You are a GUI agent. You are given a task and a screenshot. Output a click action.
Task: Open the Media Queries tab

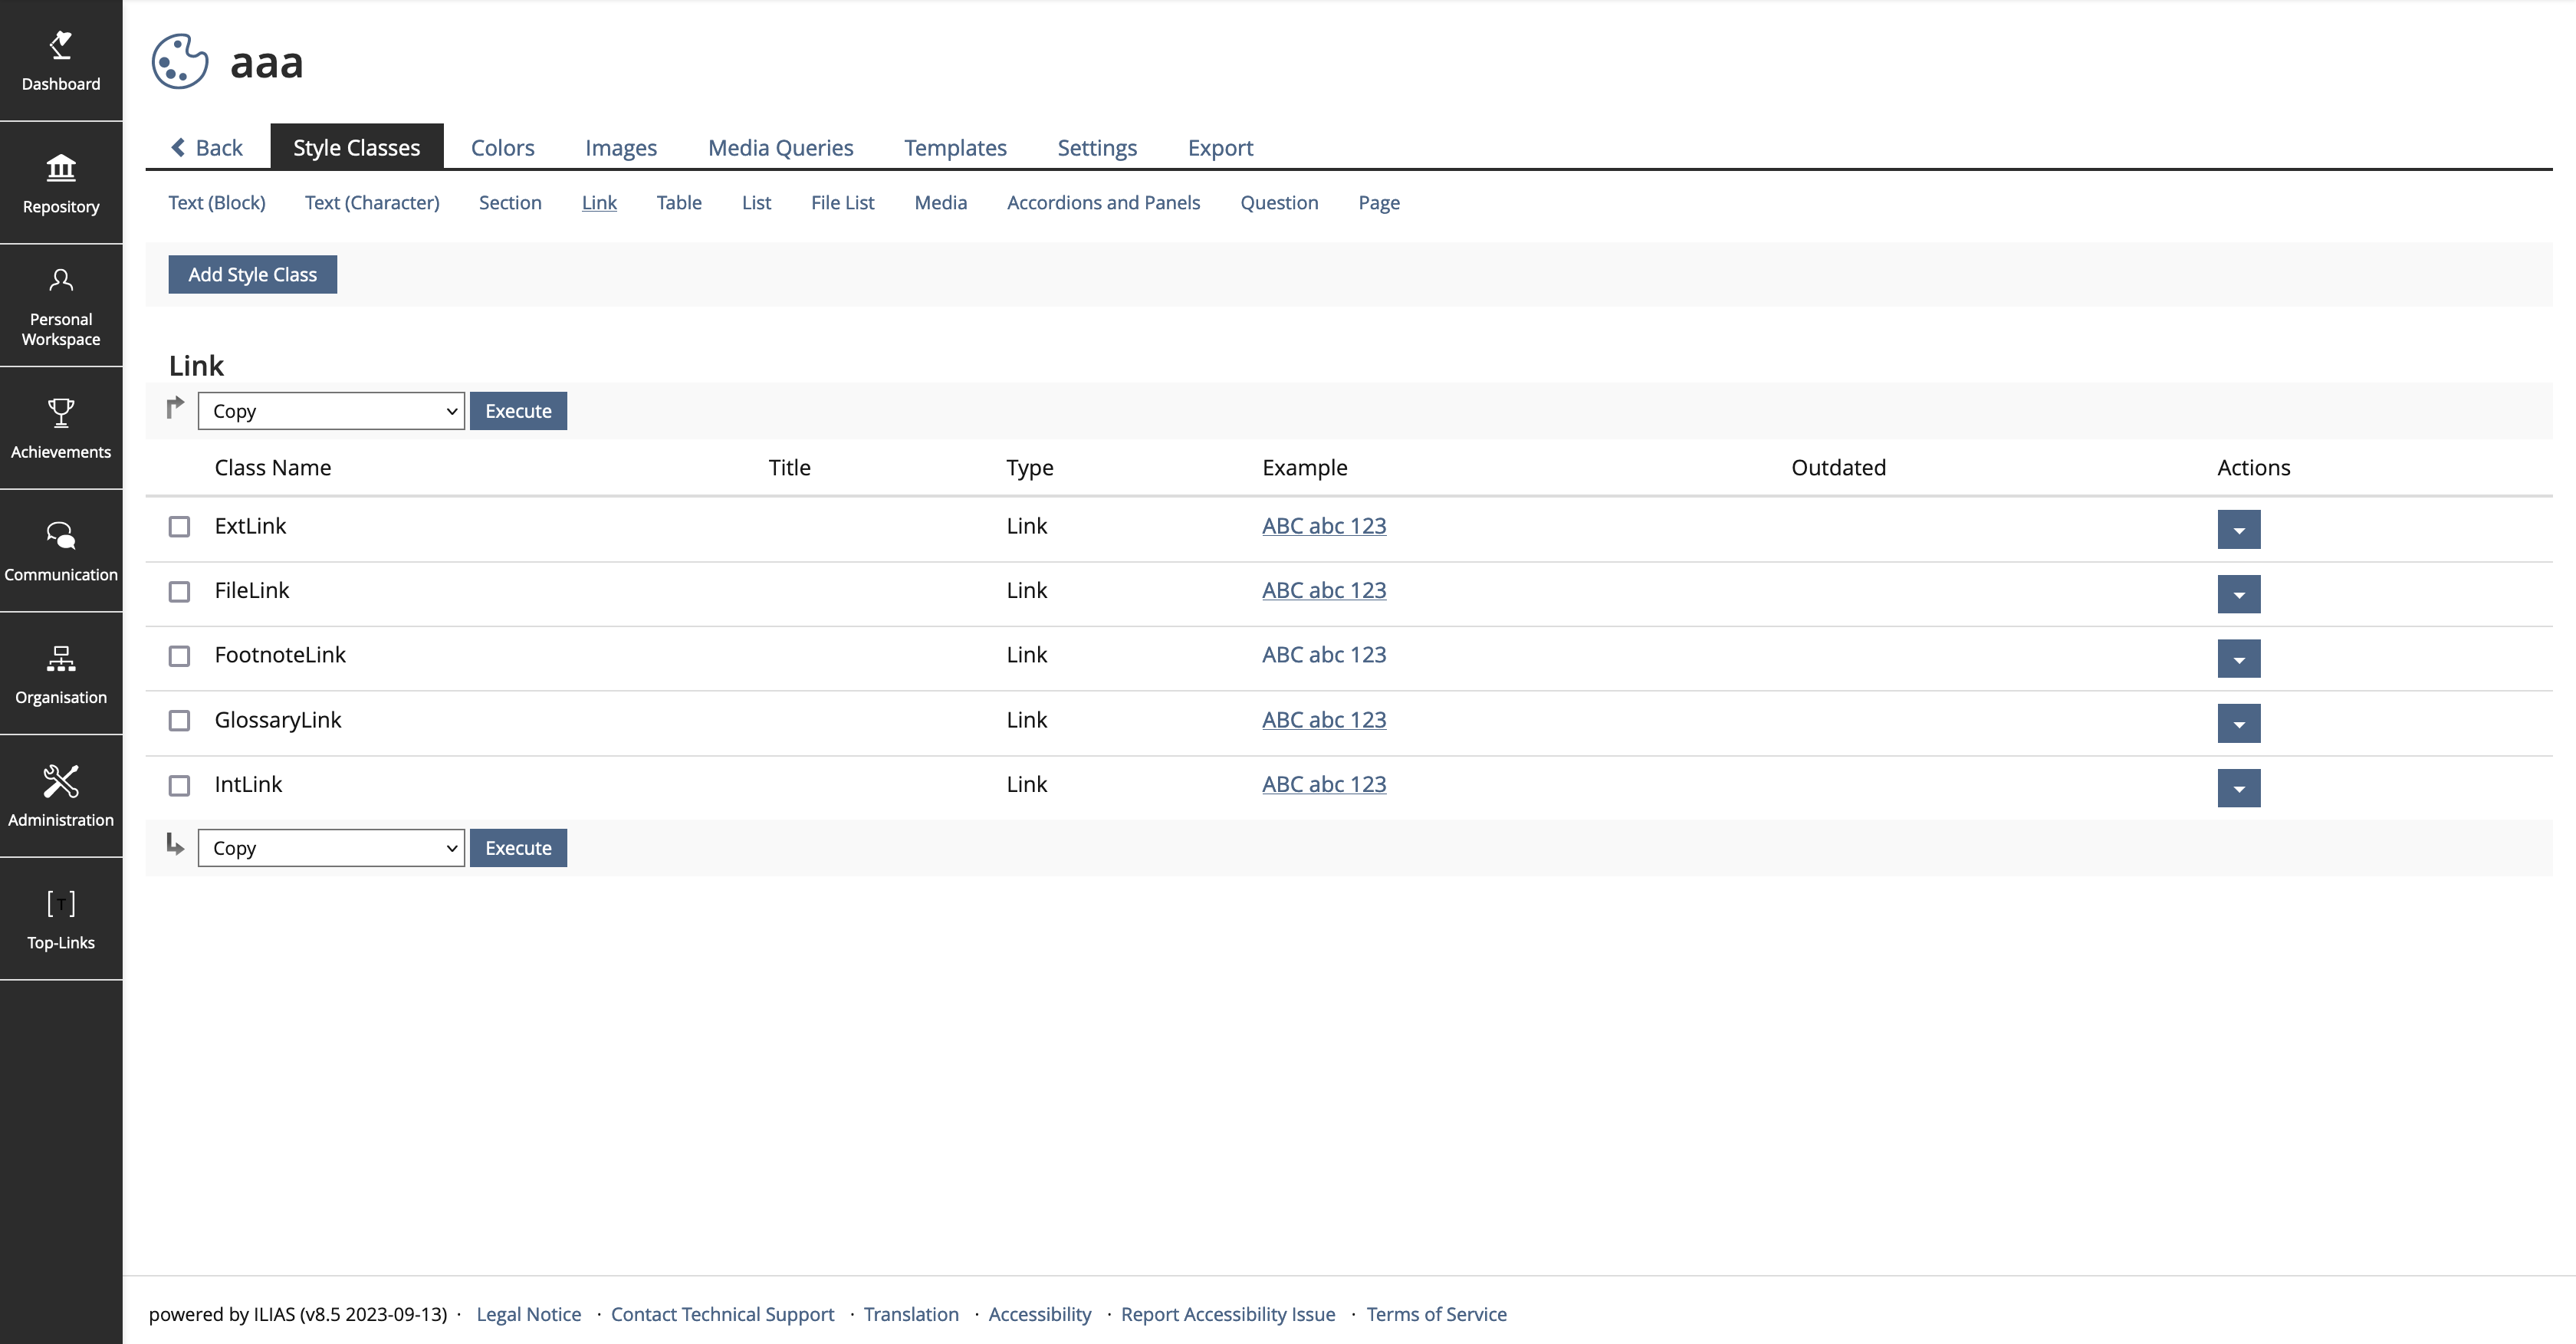coord(780,148)
